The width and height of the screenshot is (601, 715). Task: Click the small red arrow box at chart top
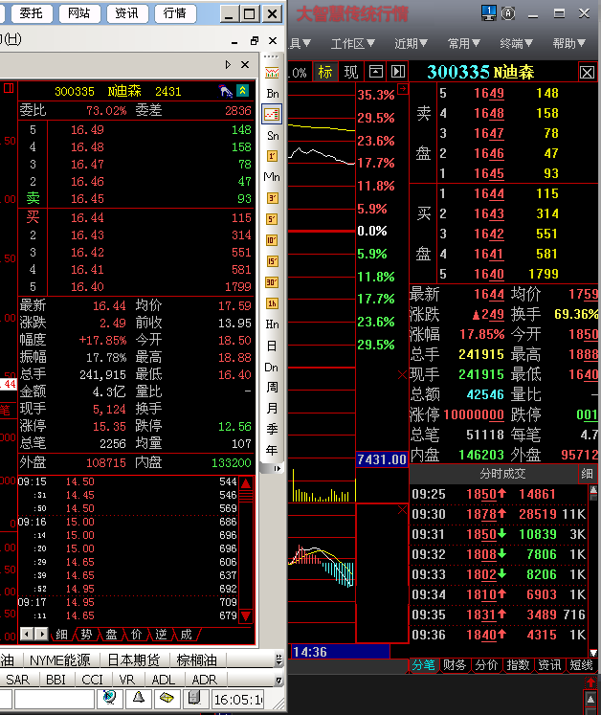403,89
